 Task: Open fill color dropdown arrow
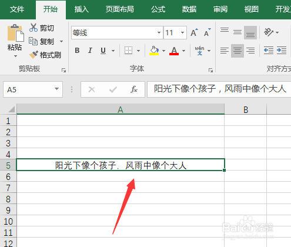[x=163, y=51]
